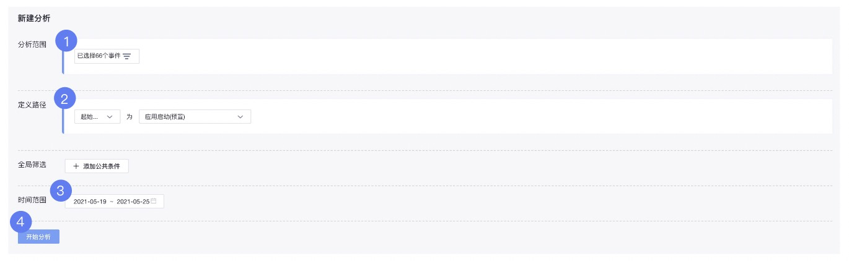Expand the 起始... dropdown chevron
This screenshot has height=261, width=849.
110,117
